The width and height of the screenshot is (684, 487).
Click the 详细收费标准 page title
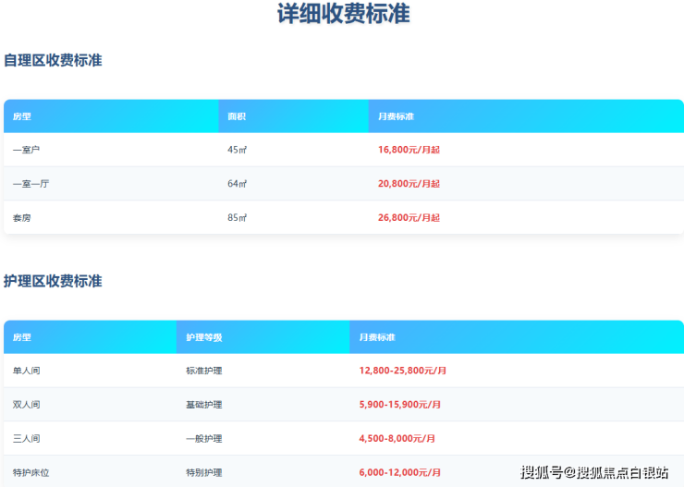pos(343,15)
